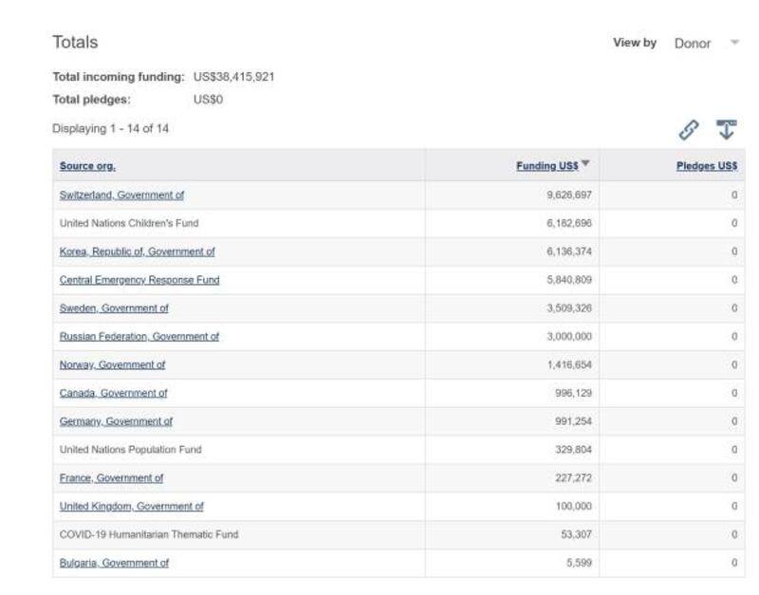The width and height of the screenshot is (759, 595).
Task: Click Norway, Government of link
Action: pos(112,364)
